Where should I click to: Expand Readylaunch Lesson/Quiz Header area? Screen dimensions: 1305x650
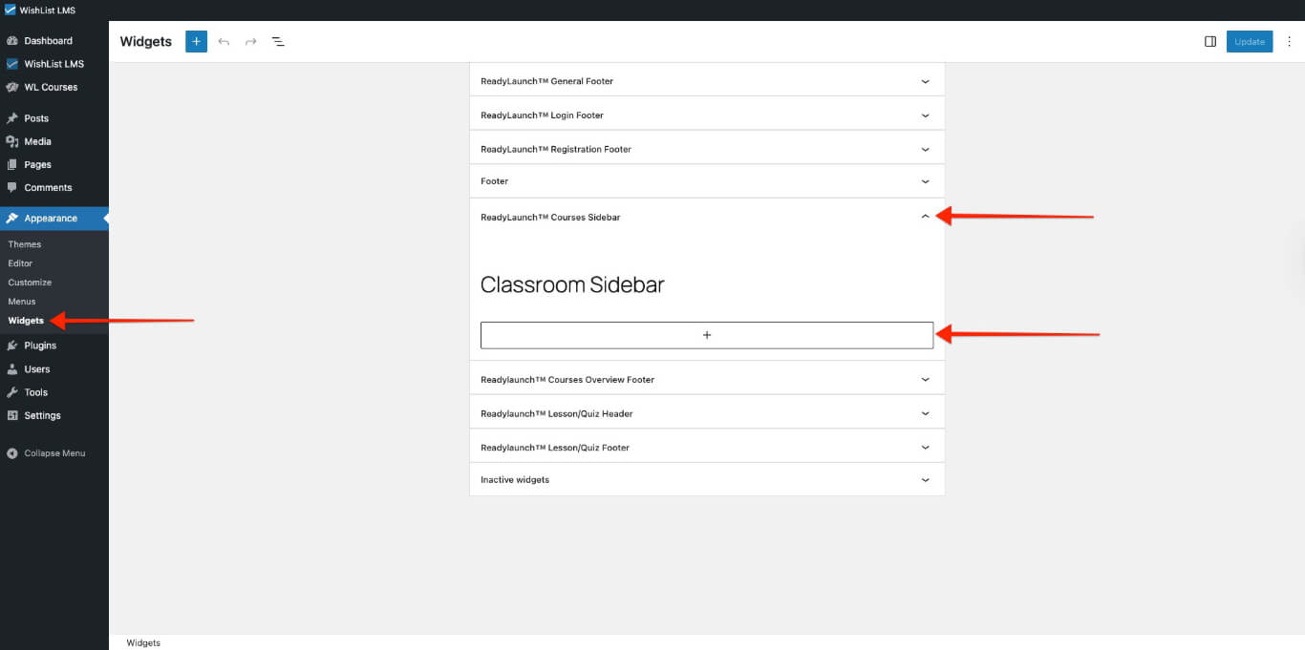924,414
